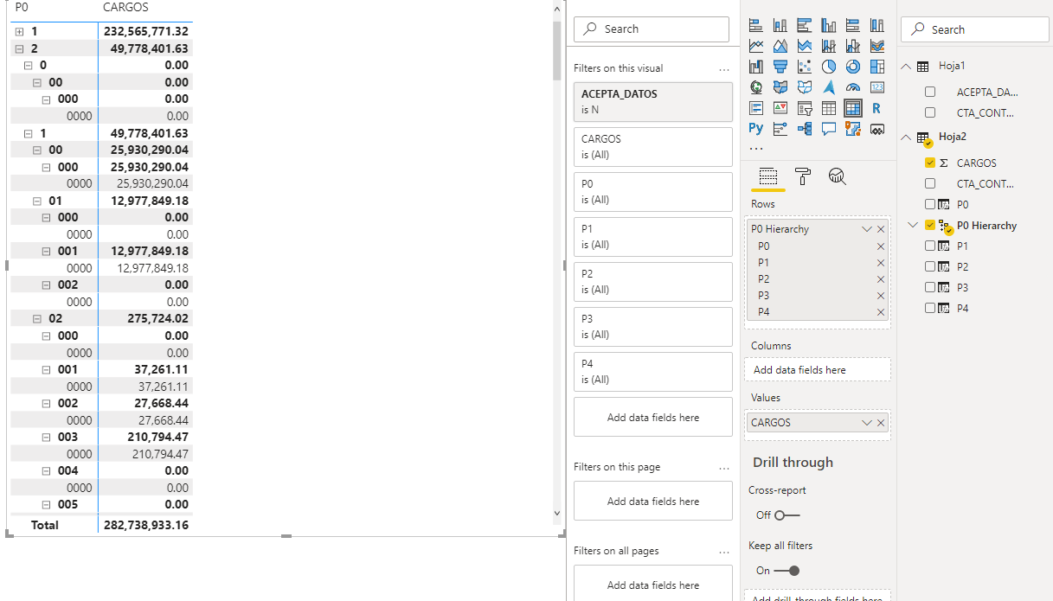Open the P1 is (All) filter card
The height and width of the screenshot is (601, 1053).
(653, 237)
